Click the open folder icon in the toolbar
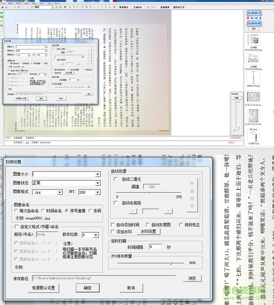This screenshot has height=305, width=274. coord(2,7)
